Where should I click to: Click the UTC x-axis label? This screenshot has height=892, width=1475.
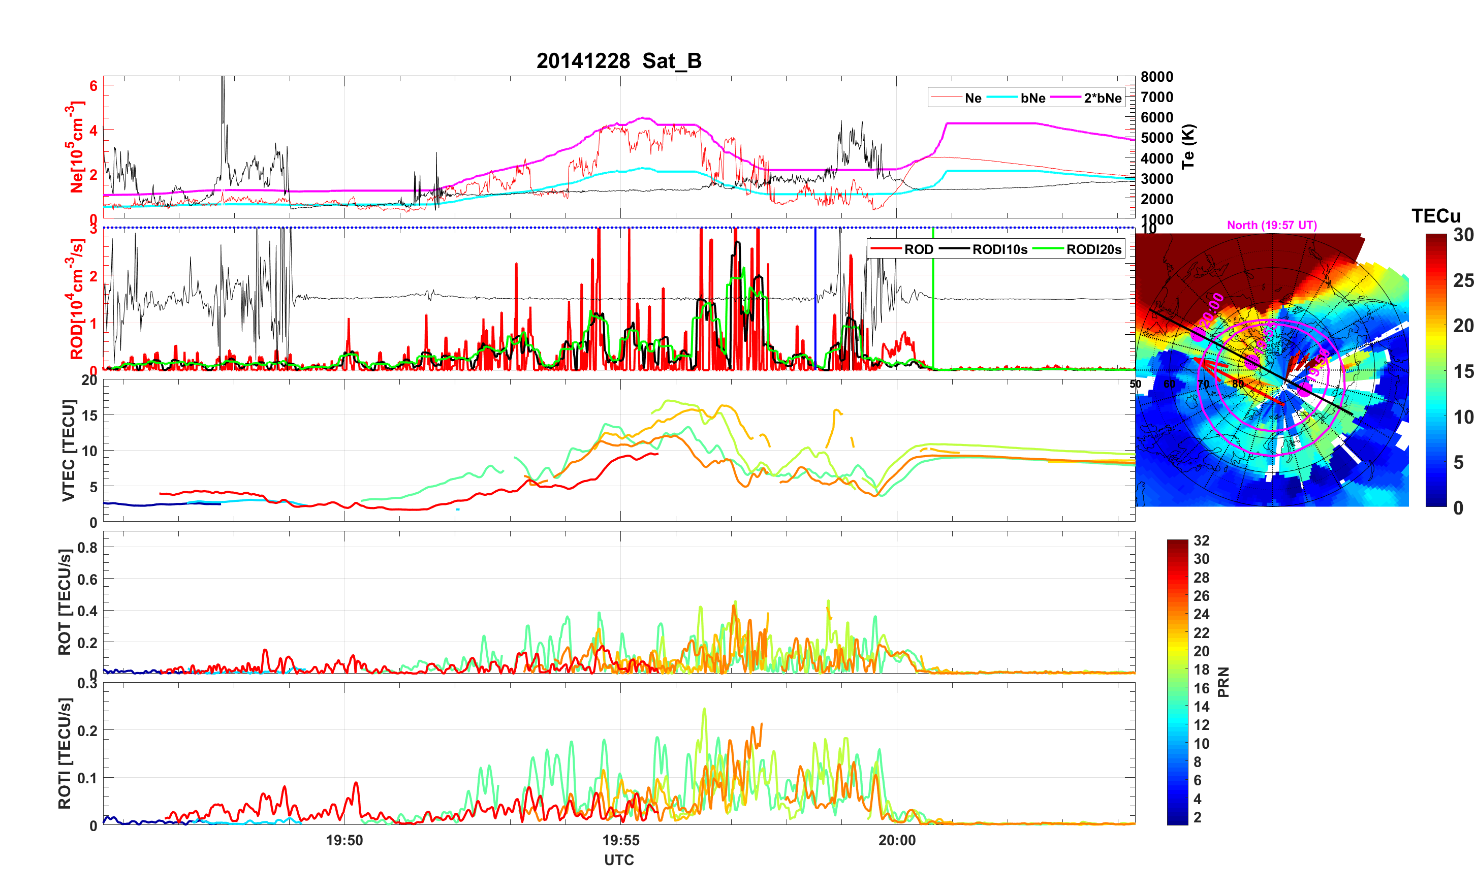click(x=619, y=861)
